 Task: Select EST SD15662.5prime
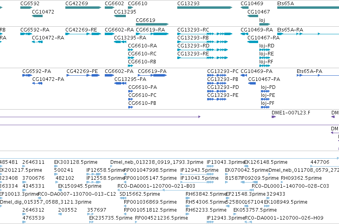pos(140,194)
